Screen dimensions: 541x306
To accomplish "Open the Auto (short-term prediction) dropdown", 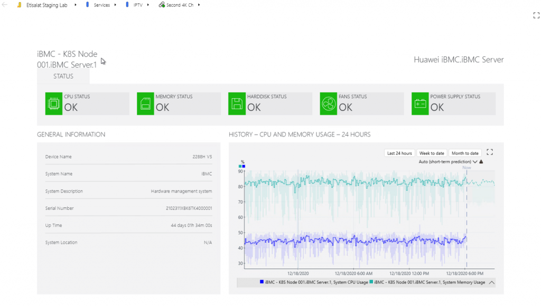I will (448, 161).
